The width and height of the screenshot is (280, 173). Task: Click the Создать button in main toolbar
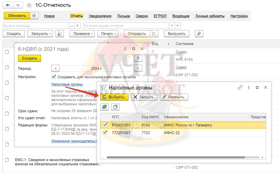(14, 34)
